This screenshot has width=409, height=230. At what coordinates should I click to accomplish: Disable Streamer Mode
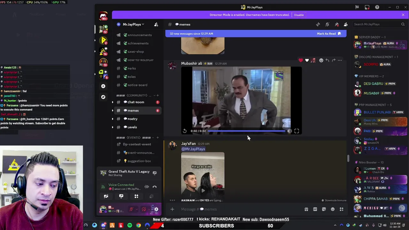299,15
